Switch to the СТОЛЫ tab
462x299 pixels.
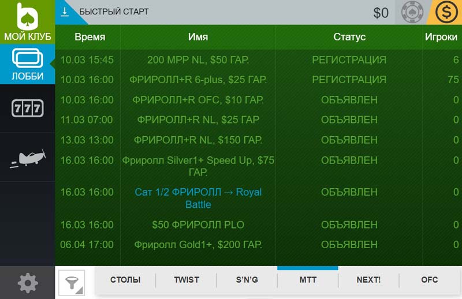[125, 279]
